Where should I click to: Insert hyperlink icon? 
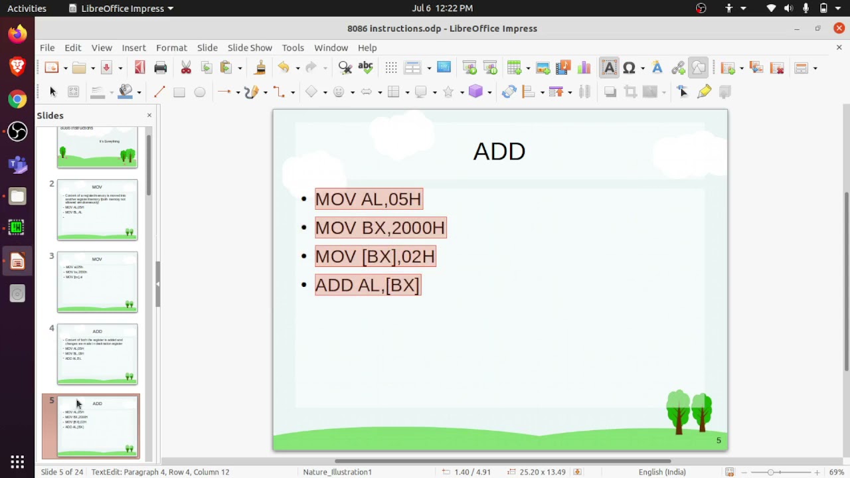tap(677, 67)
